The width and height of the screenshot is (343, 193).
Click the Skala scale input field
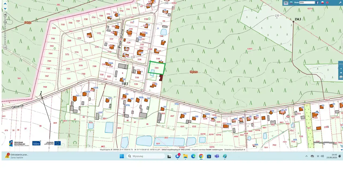click(x=307, y=2)
